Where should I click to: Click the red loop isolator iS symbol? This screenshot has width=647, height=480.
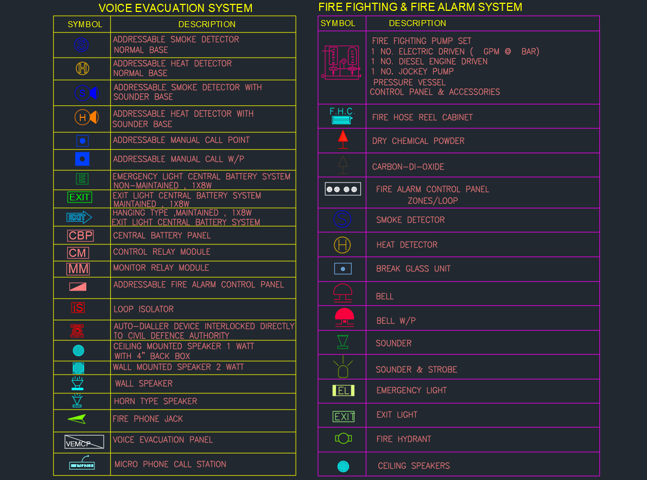[x=78, y=308]
